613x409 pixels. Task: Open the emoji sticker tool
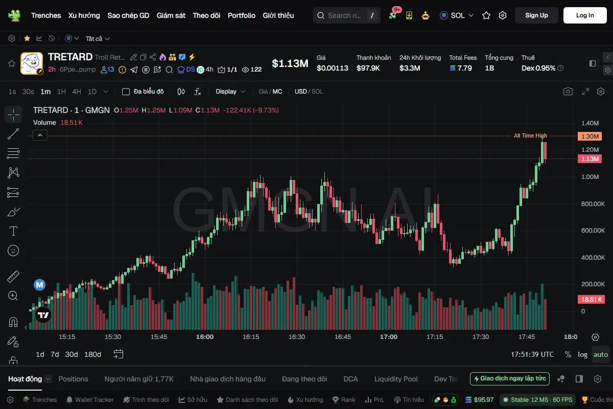click(x=13, y=251)
